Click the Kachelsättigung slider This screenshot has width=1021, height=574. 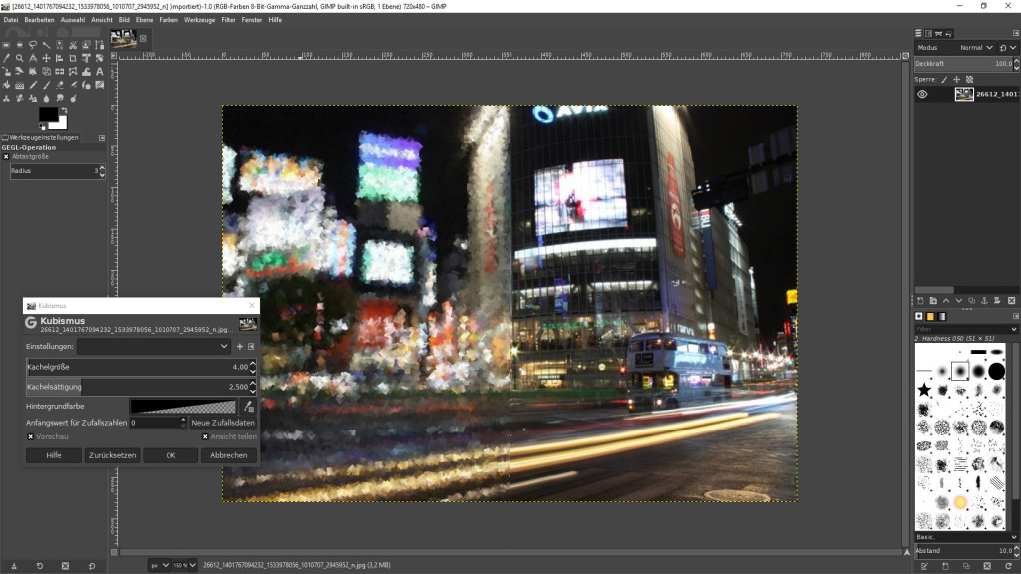[x=136, y=386]
